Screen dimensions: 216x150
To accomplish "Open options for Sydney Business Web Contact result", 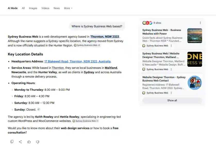I will point(171,93).
